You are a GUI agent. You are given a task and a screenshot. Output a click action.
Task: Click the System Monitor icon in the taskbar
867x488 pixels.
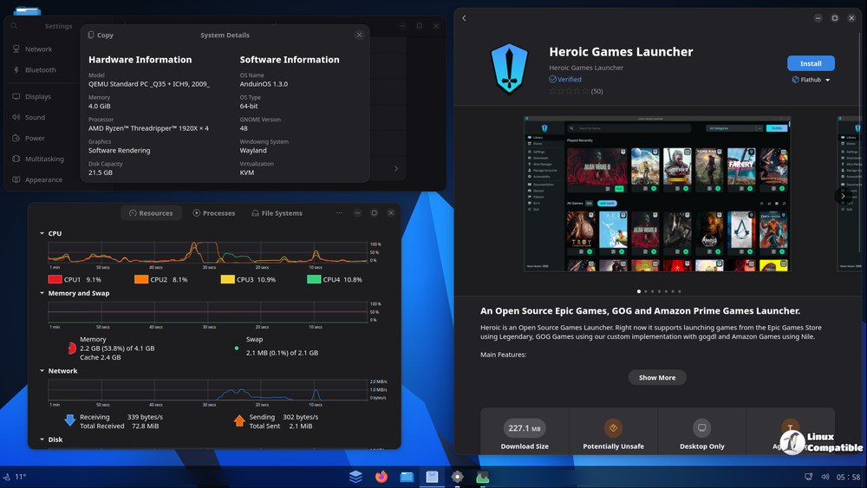pyautogui.click(x=482, y=477)
